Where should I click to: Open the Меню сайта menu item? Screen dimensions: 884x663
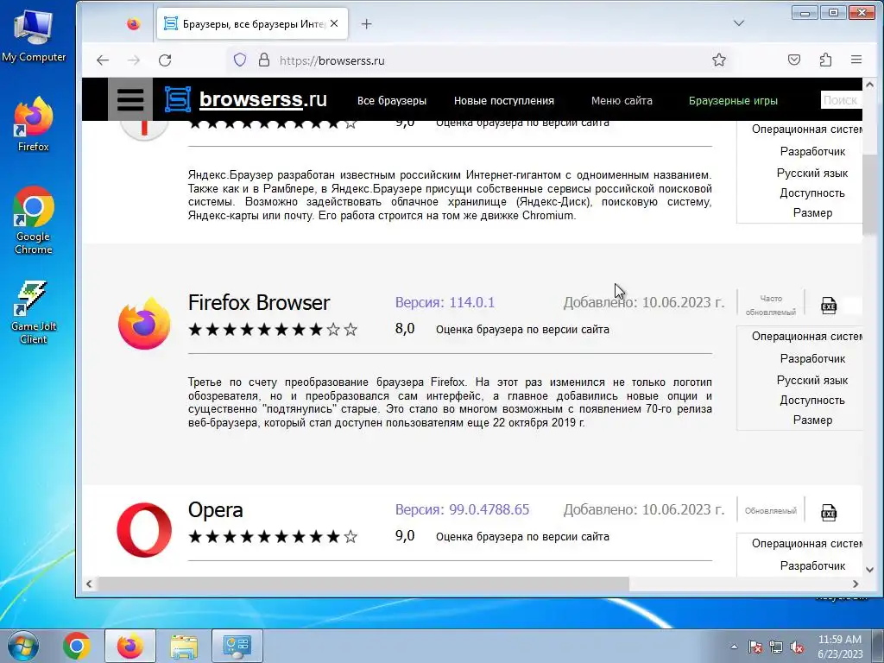pyautogui.click(x=622, y=100)
